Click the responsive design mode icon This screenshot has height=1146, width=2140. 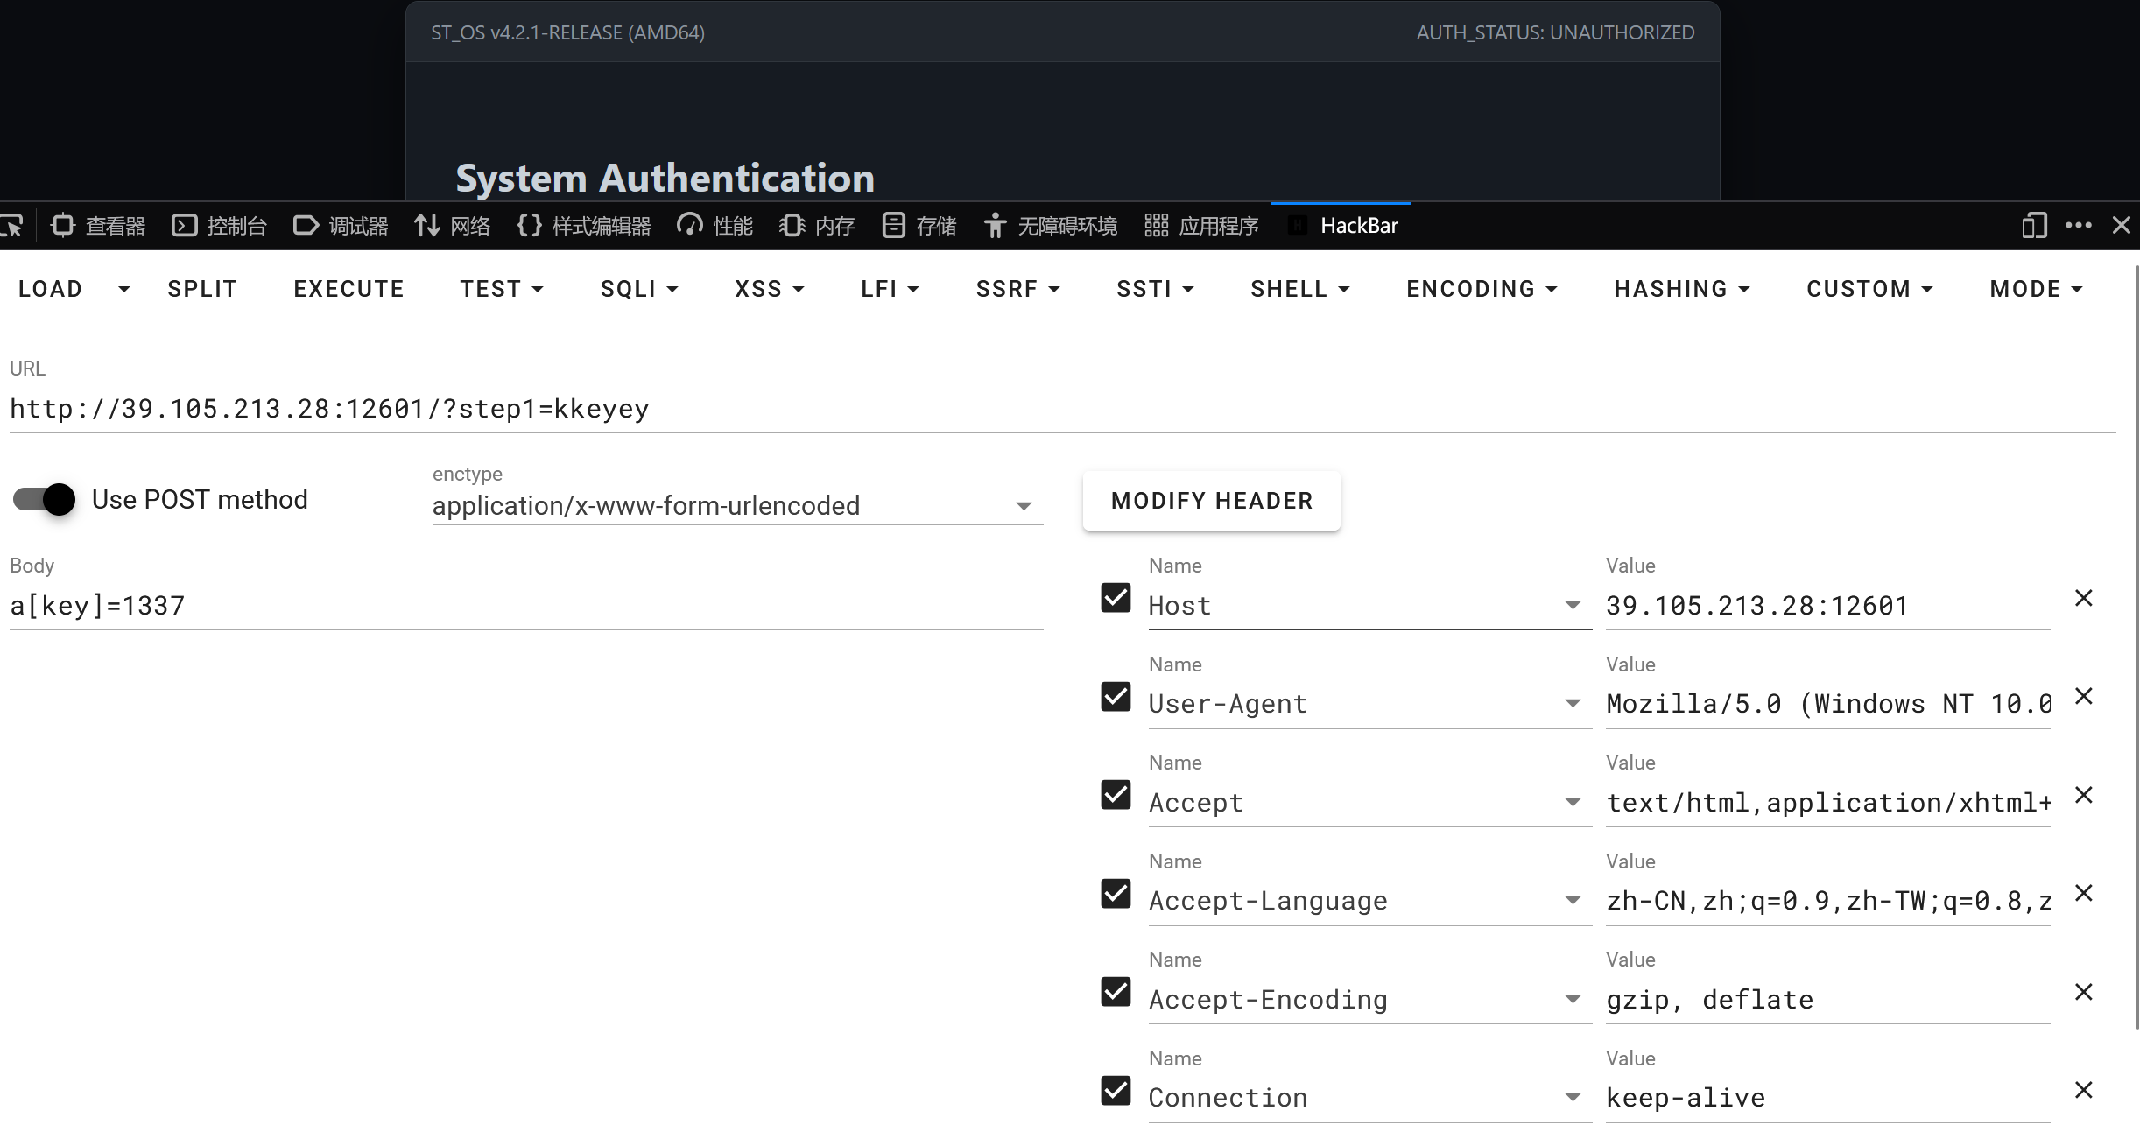pos(2034,226)
